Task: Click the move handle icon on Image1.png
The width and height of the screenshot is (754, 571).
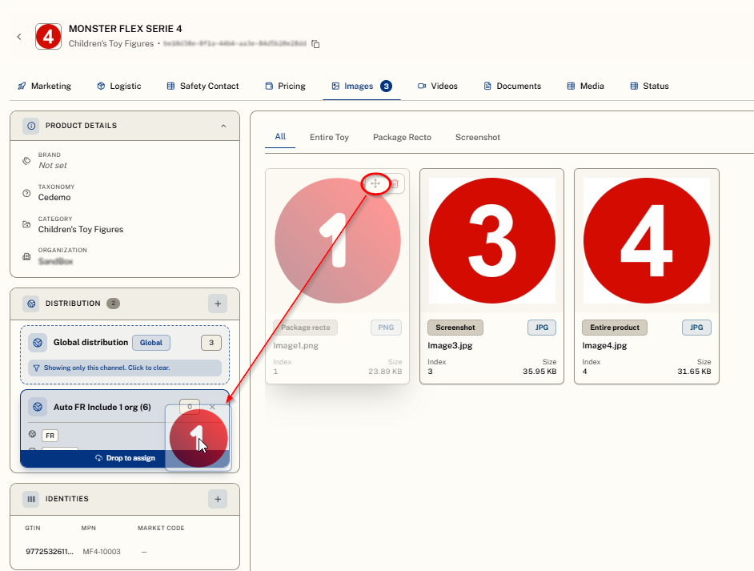Action: pos(375,183)
